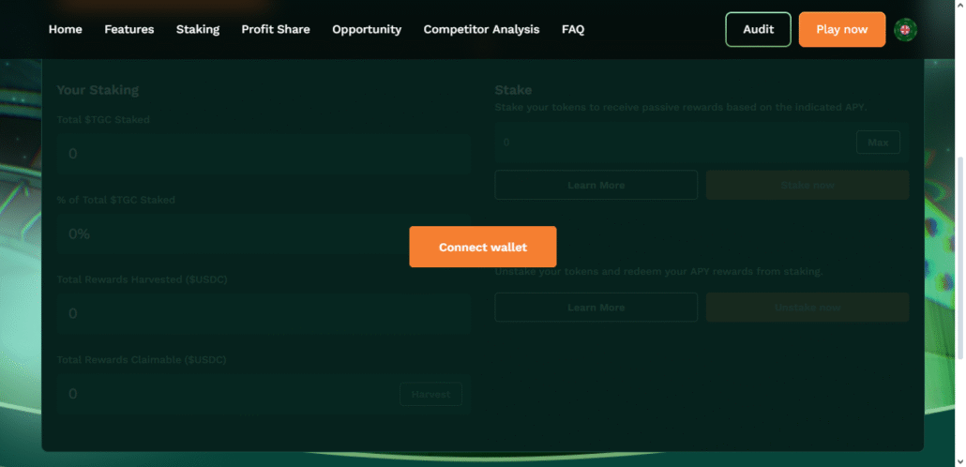The height and width of the screenshot is (467, 966).
Task: Click Harvest in Total Rewards Claimable
Action: click(x=430, y=394)
